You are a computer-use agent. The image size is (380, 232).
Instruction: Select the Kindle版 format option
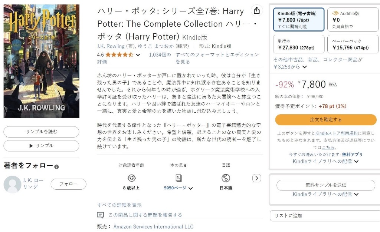(298, 20)
